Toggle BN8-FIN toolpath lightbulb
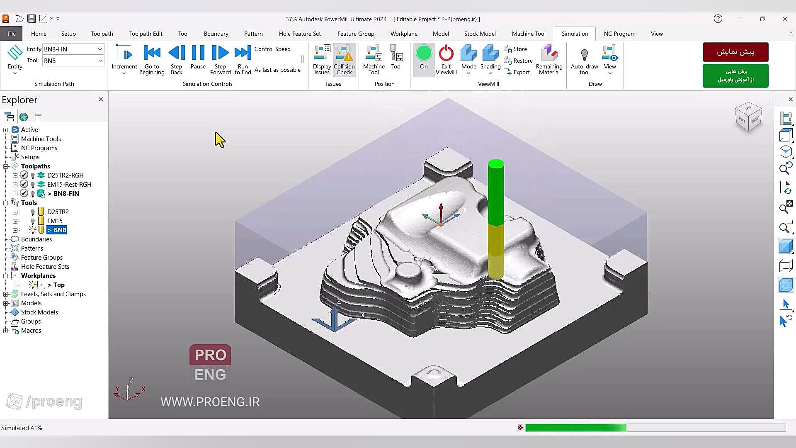The height and width of the screenshot is (448, 796). pos(33,194)
